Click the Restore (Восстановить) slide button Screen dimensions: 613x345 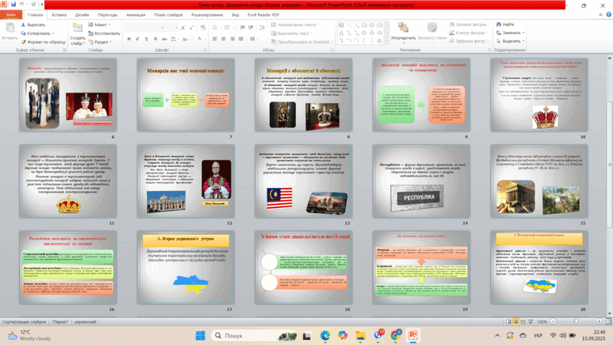(104, 33)
